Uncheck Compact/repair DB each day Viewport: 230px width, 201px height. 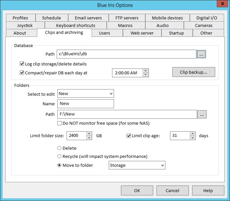coord(22,73)
